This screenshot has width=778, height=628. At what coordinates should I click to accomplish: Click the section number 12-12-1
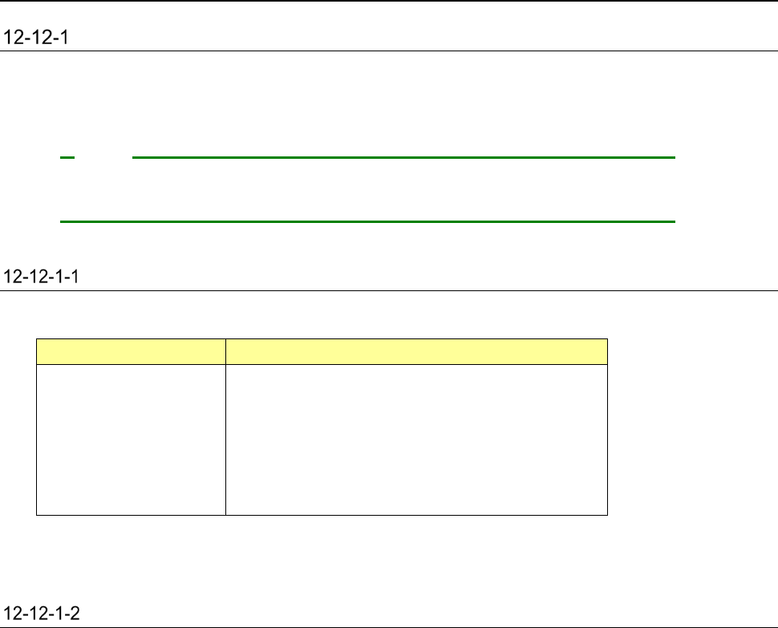coord(36,37)
